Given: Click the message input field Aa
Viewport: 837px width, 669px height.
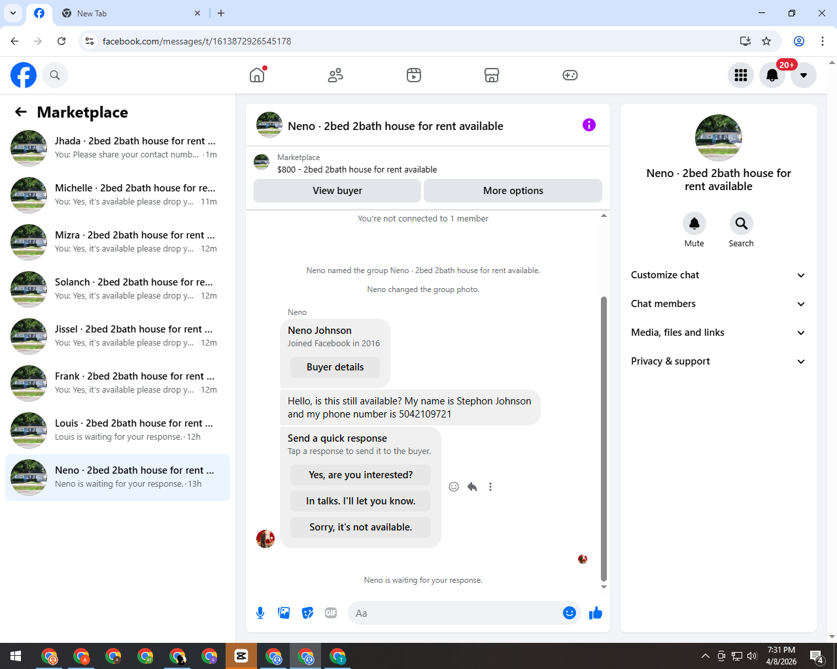Looking at the screenshot, I should (x=454, y=613).
